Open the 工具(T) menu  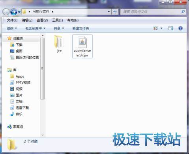pos(58,20)
